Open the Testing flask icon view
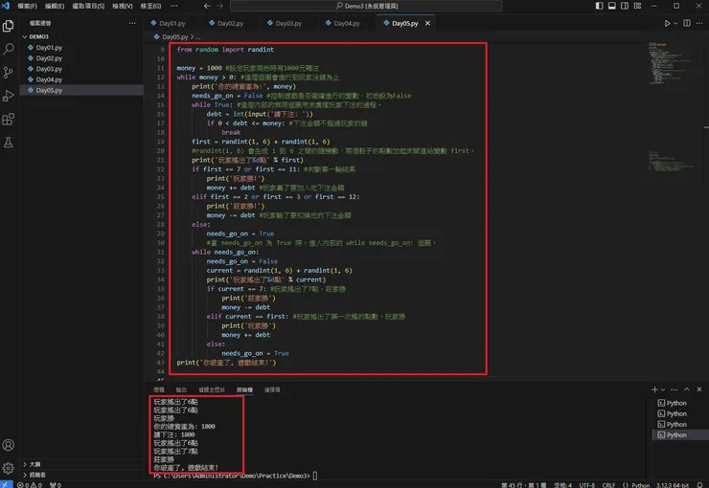 click(x=10, y=142)
